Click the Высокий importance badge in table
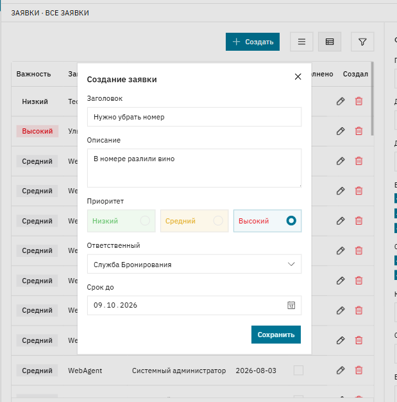 tap(37, 131)
